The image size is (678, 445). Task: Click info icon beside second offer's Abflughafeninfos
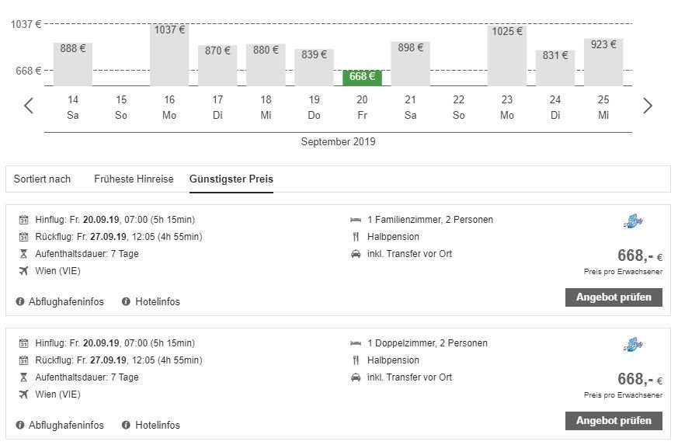tap(20, 425)
